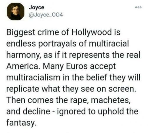This screenshot has height=133, width=148.
Task: Click the word screen in the tweet
Action: coord(122,89)
